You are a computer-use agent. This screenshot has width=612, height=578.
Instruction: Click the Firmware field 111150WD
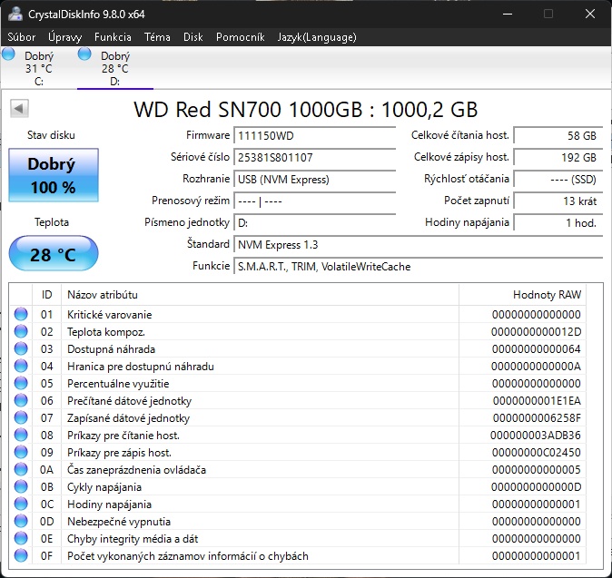[314, 136]
